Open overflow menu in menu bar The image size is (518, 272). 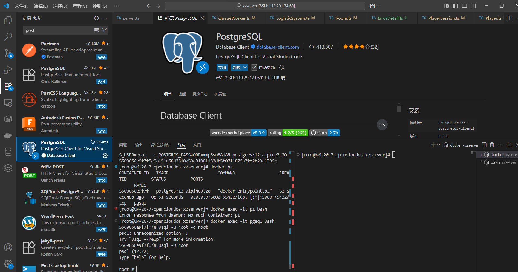click(x=116, y=6)
